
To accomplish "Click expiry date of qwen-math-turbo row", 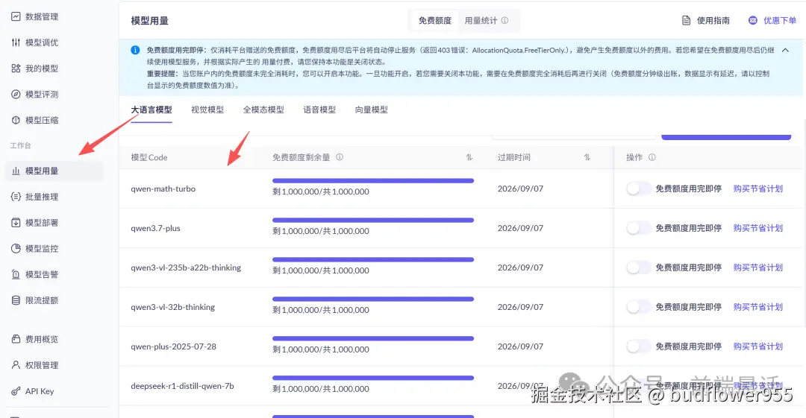I will point(520,189).
